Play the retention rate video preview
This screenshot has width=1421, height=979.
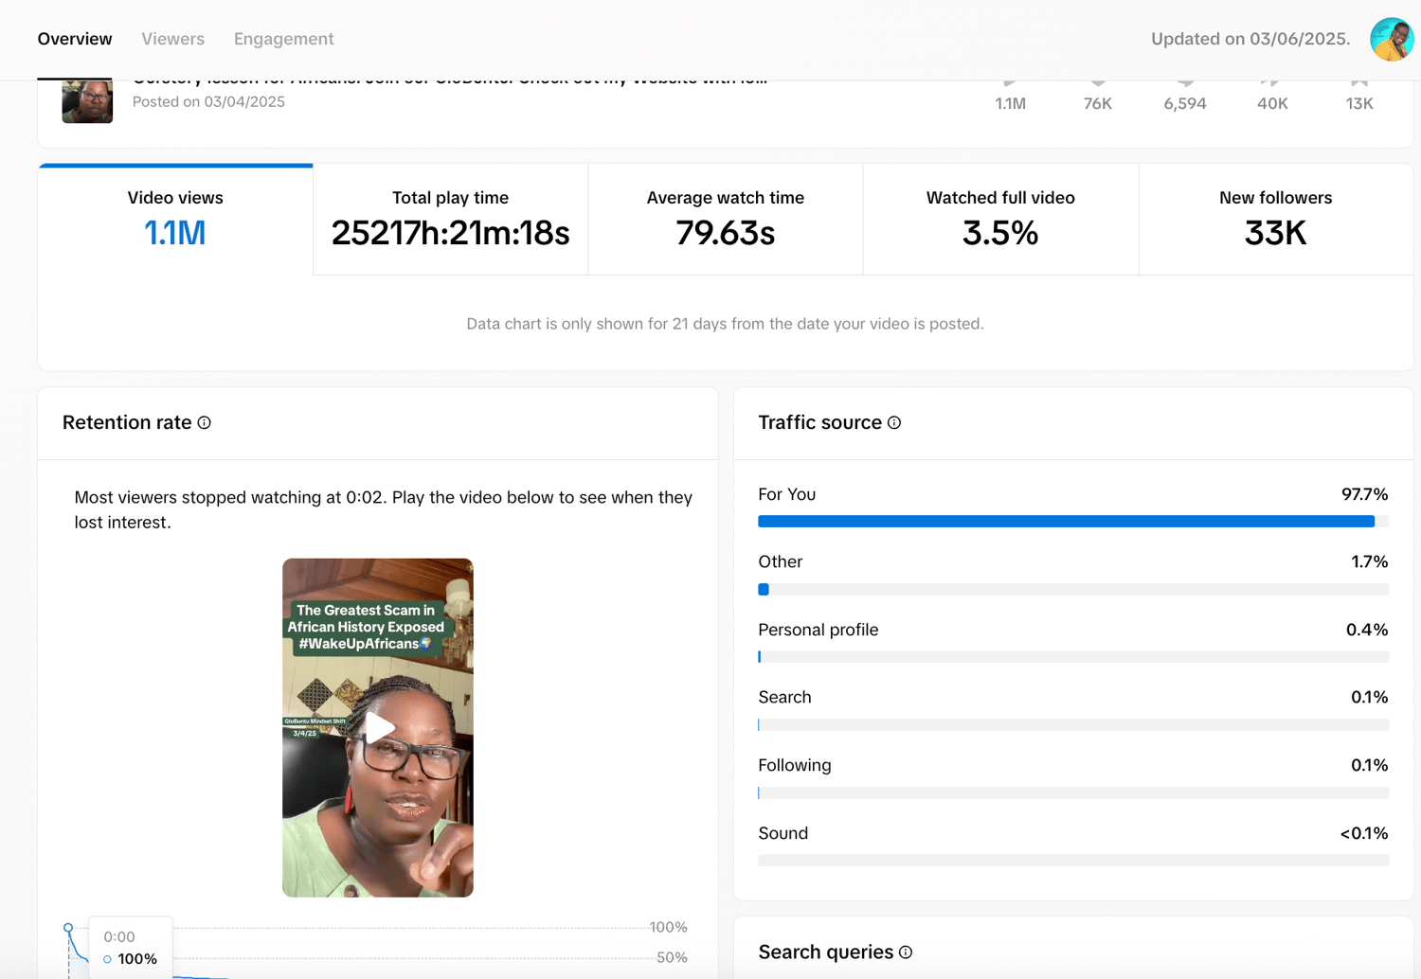(x=378, y=727)
